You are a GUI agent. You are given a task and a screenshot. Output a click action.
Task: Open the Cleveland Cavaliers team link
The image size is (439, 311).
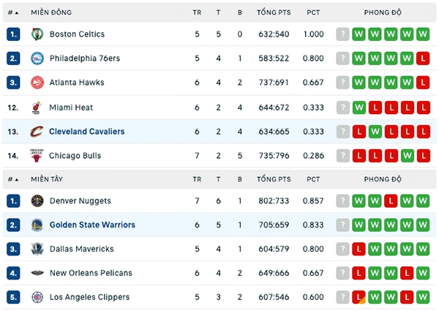[x=87, y=131]
